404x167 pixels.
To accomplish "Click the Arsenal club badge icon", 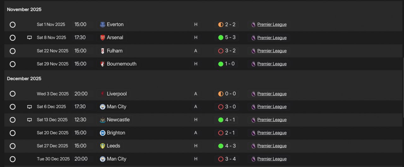I will (103, 38).
